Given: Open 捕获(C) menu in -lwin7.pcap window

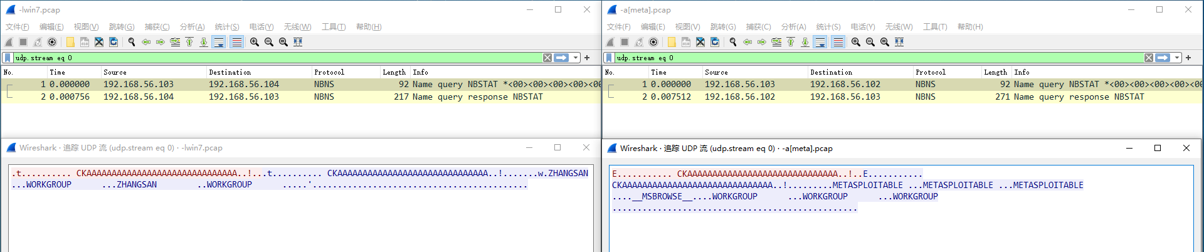Looking at the screenshot, I should tap(157, 27).
